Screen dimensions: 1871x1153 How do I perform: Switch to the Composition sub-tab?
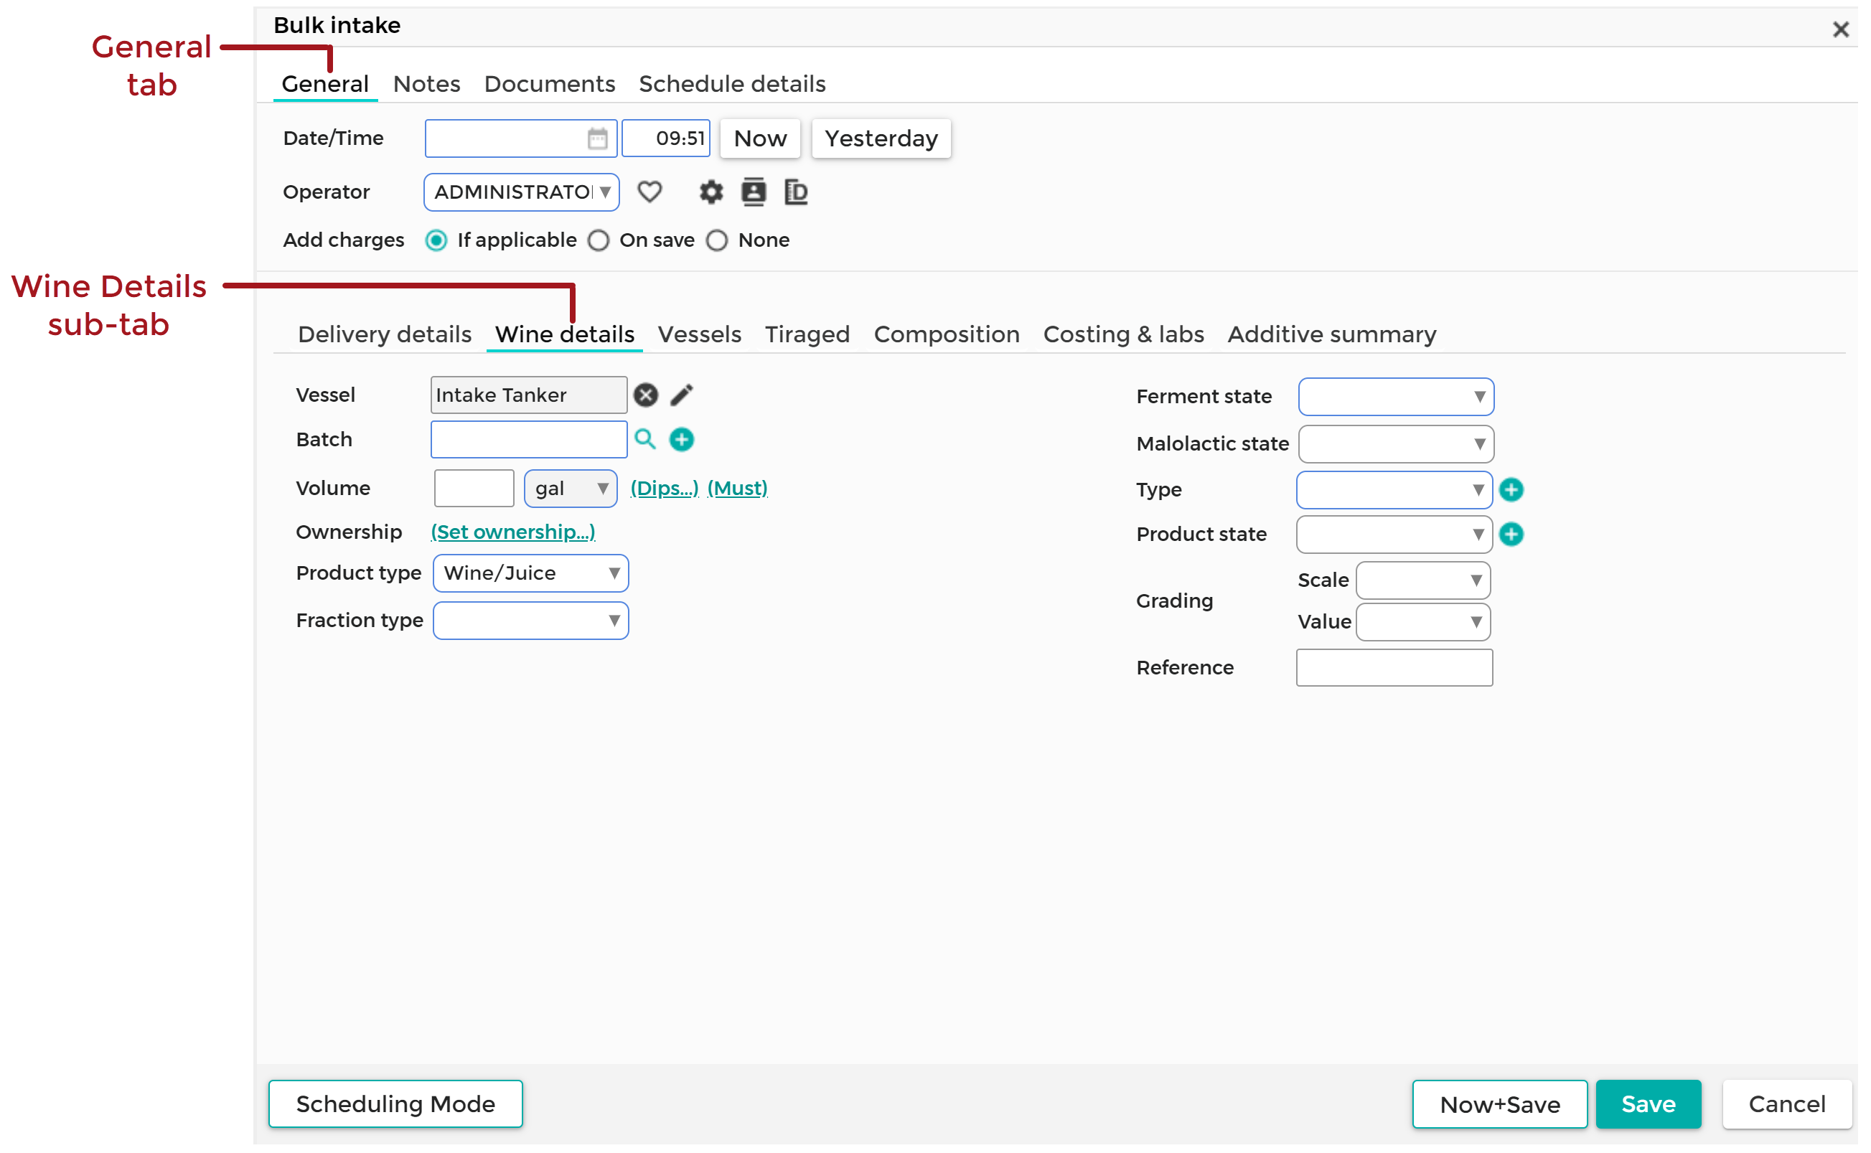pyautogui.click(x=947, y=335)
